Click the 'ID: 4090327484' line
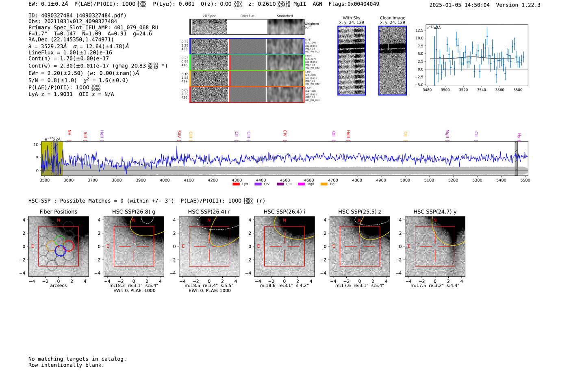Image resolution: width=569 pixels, height=387 pixels. pyautogui.click(x=77, y=15)
